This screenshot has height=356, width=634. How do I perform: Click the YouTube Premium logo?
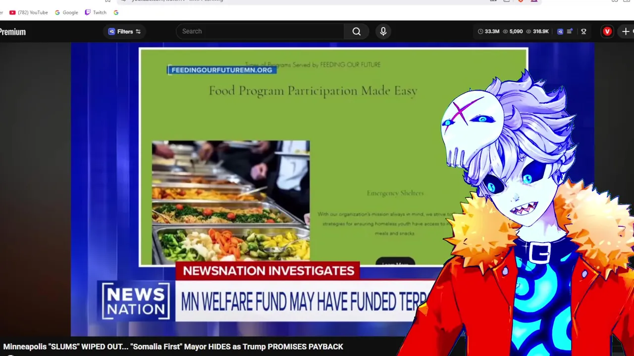coord(12,32)
